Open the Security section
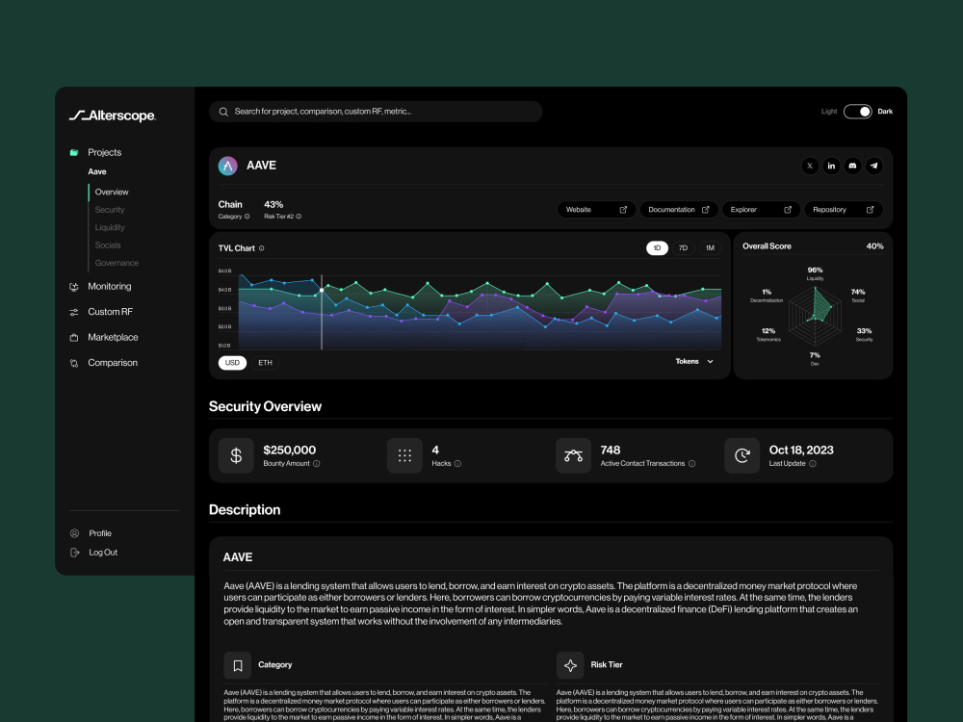 (x=110, y=210)
